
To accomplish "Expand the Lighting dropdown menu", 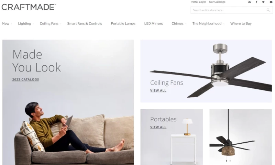I will [25, 23].
